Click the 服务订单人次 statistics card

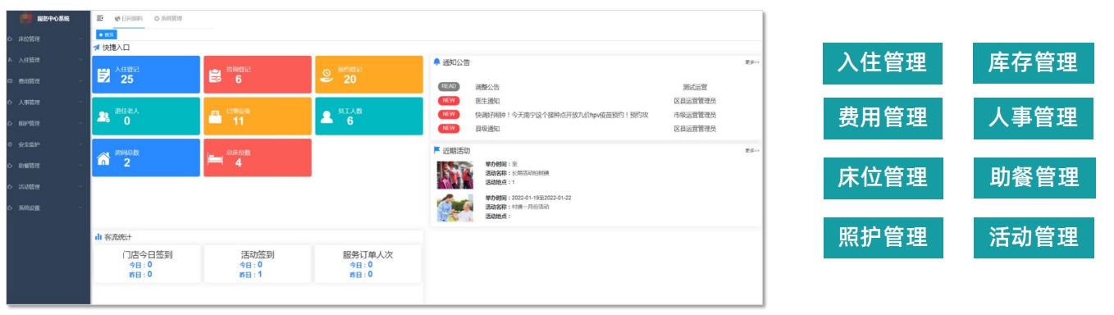point(368,263)
